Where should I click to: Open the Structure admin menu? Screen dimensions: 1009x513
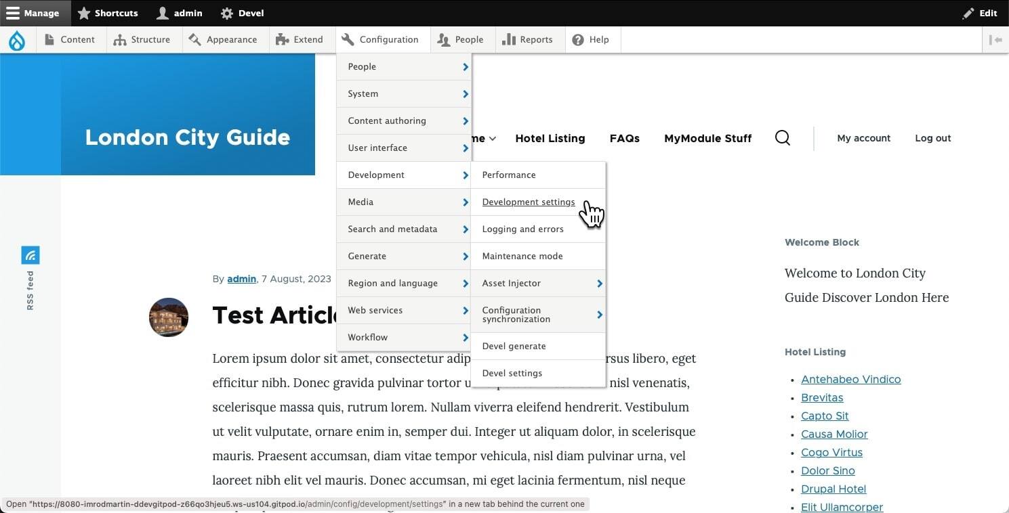point(142,40)
